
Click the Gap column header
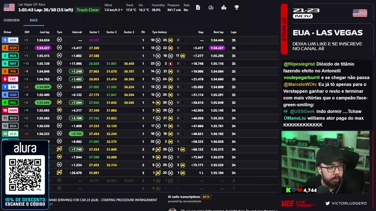[x=201, y=32]
